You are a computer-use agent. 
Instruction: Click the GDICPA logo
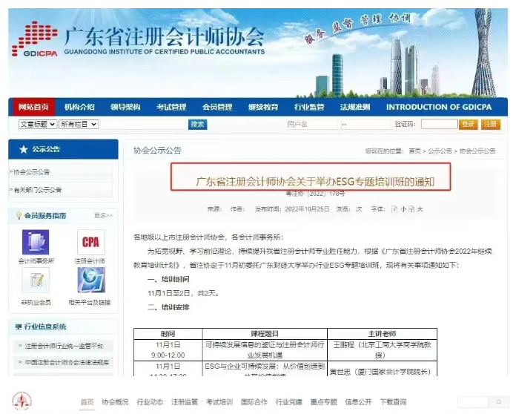[x=35, y=39]
